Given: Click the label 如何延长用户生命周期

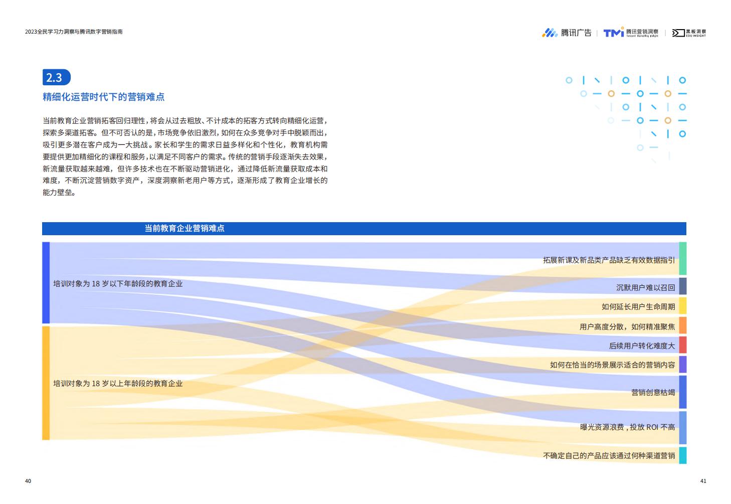Looking at the screenshot, I should pos(638,307).
